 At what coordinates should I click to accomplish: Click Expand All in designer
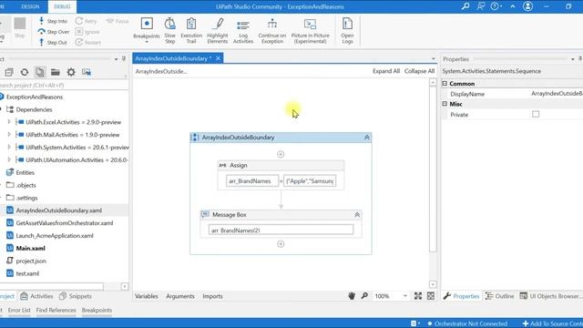(x=386, y=71)
